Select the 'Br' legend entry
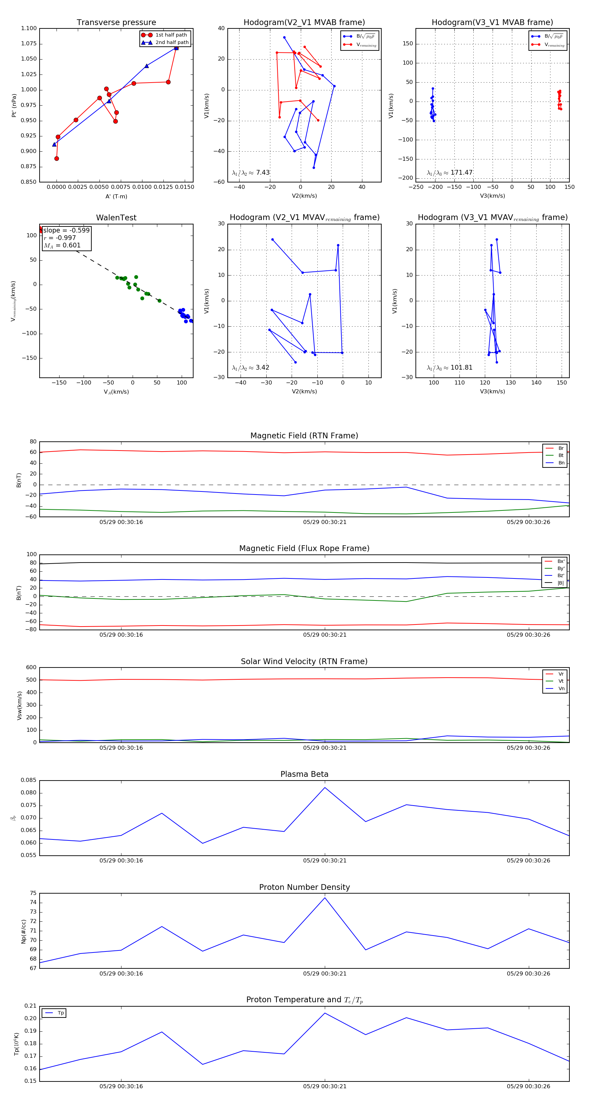This screenshot has height=1117, width=609. click(x=555, y=448)
